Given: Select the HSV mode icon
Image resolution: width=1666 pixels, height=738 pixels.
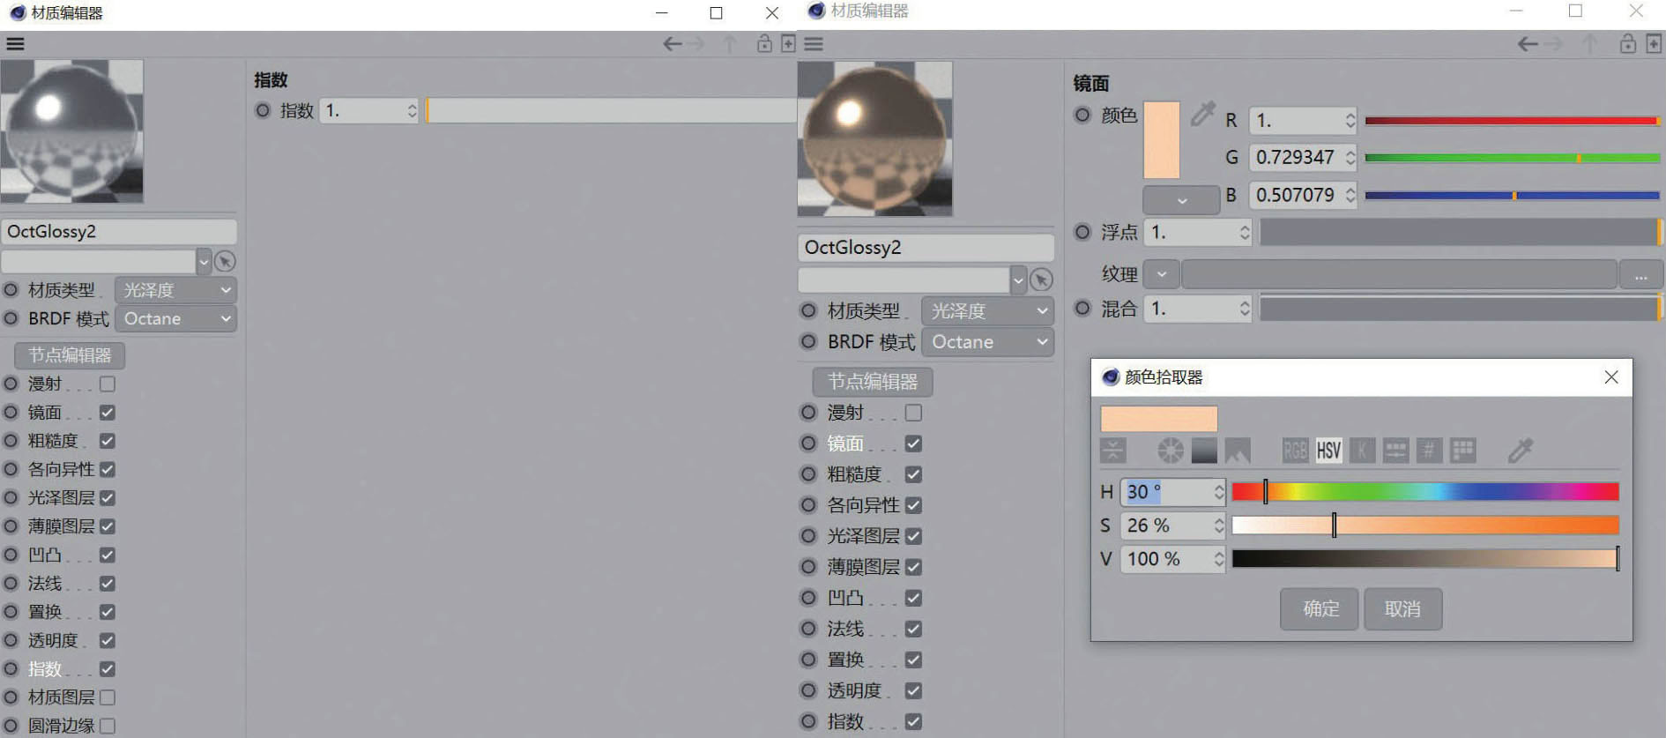Looking at the screenshot, I should [x=1328, y=451].
